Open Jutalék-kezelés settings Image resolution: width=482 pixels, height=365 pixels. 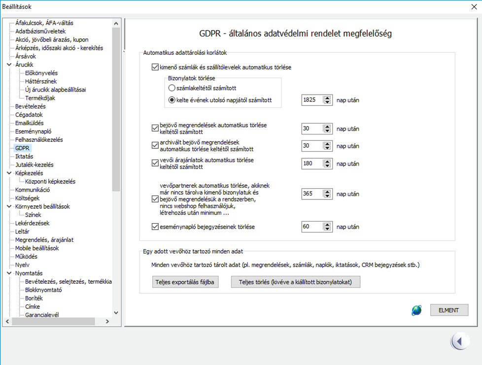[34, 165]
